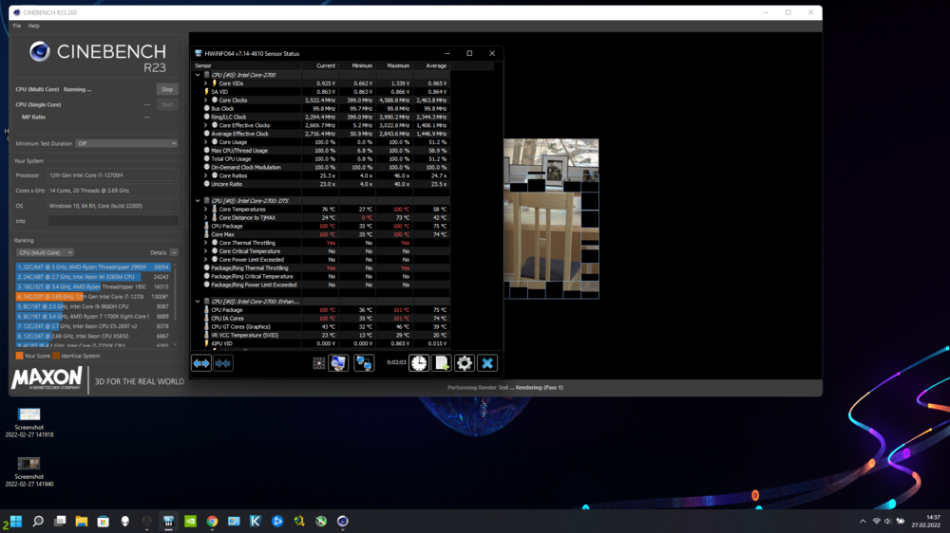Click the monitor with magnifier icon in HWiNFO

point(339,363)
